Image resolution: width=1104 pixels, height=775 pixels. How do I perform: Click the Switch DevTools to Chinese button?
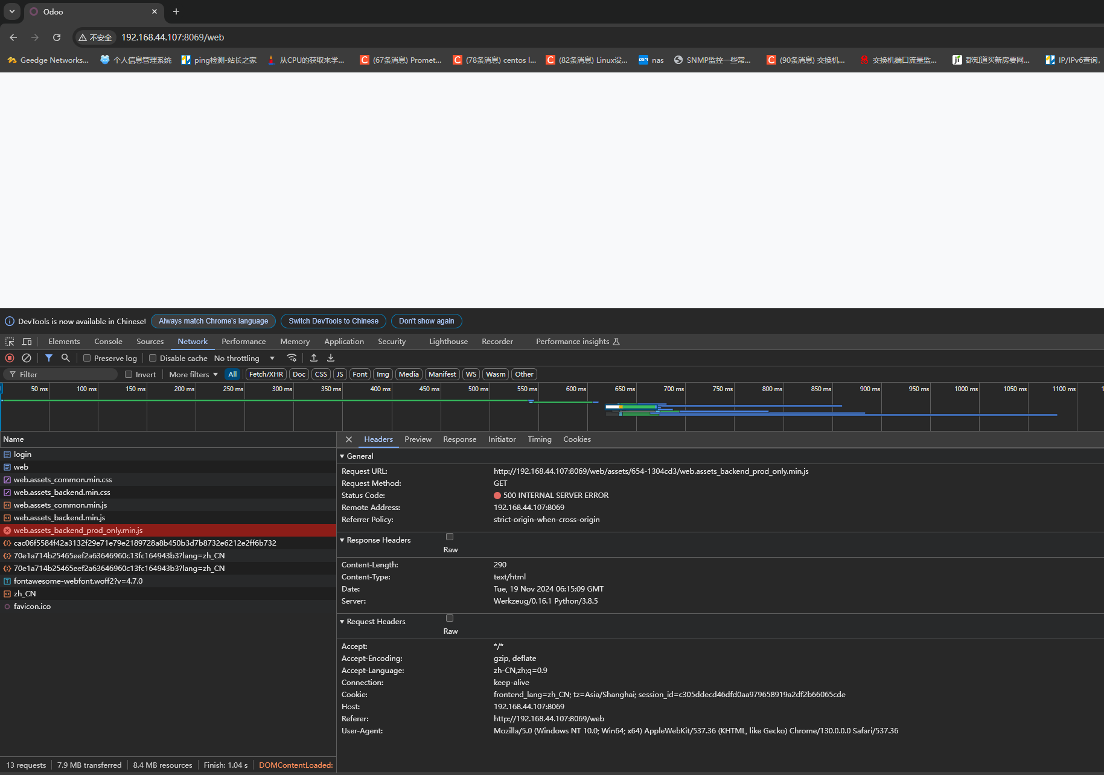[x=333, y=321]
